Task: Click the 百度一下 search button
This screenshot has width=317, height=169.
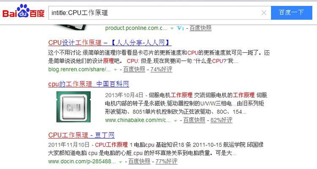Action: 292,13
